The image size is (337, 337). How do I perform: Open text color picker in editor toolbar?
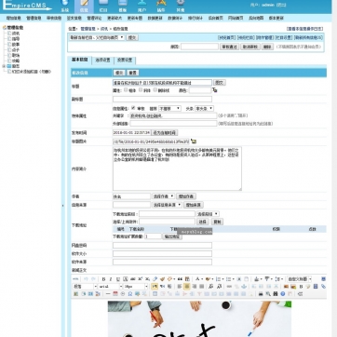(x=198, y=279)
